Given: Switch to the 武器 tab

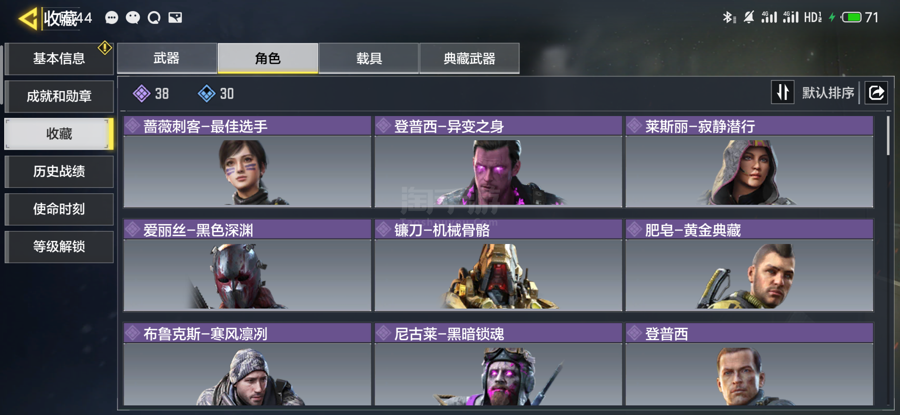Looking at the screenshot, I should pyautogui.click(x=167, y=58).
